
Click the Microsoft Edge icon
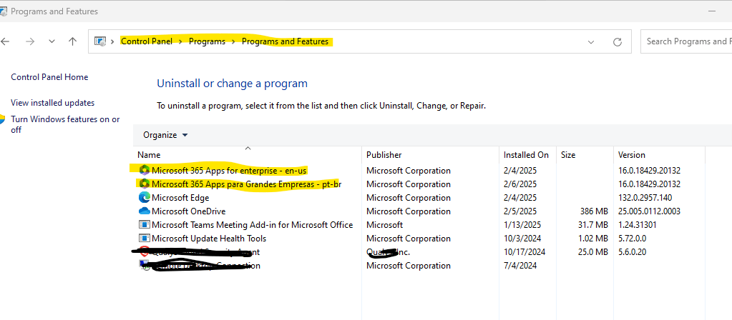(145, 197)
